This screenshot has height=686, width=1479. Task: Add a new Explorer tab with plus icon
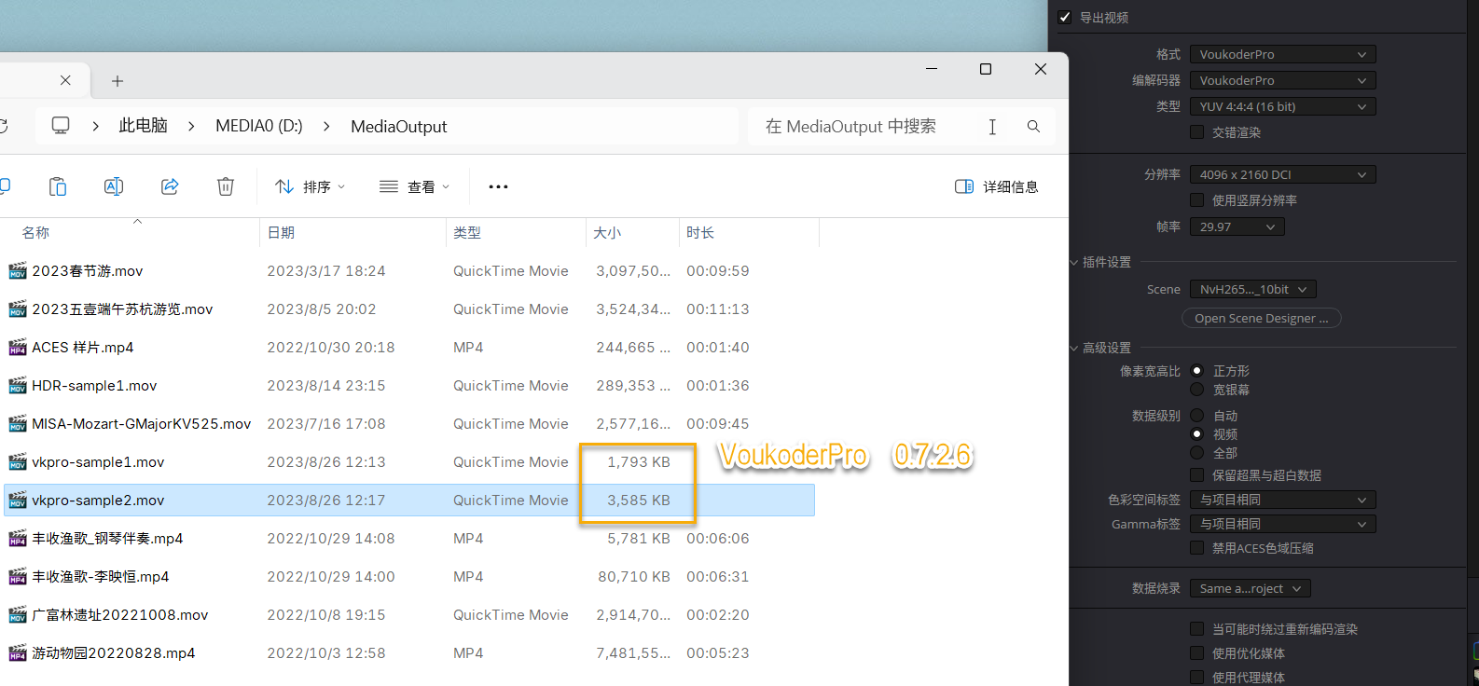(x=117, y=81)
